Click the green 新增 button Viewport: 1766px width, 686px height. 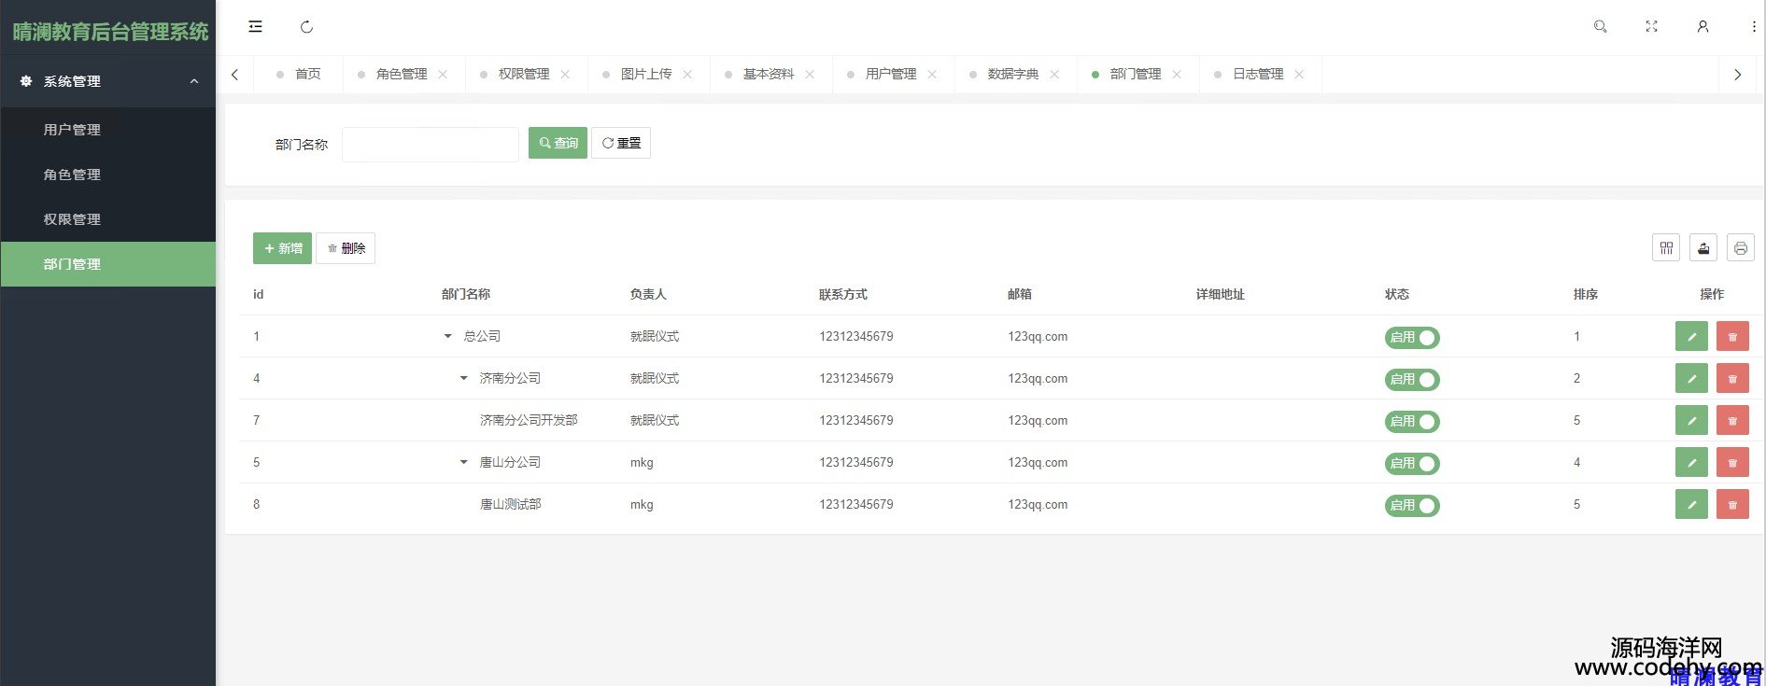(x=282, y=248)
